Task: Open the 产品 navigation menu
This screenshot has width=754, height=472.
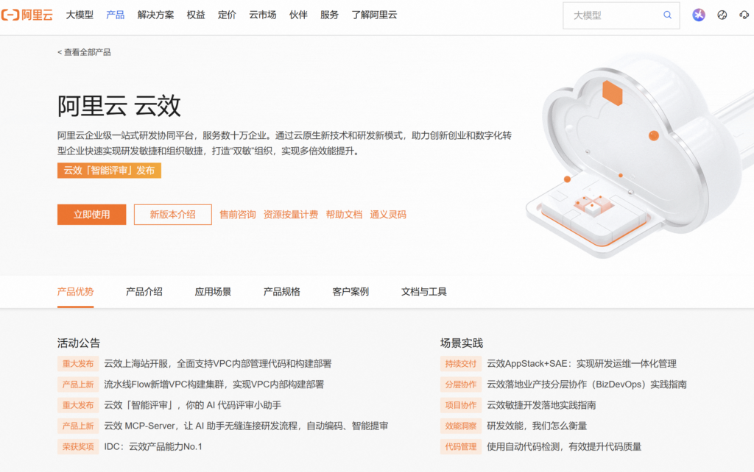Action: [115, 15]
